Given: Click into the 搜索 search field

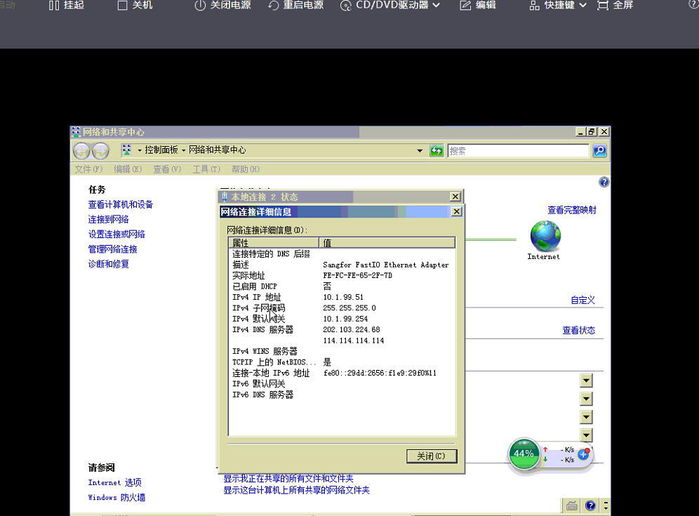Looking at the screenshot, I should coord(519,151).
